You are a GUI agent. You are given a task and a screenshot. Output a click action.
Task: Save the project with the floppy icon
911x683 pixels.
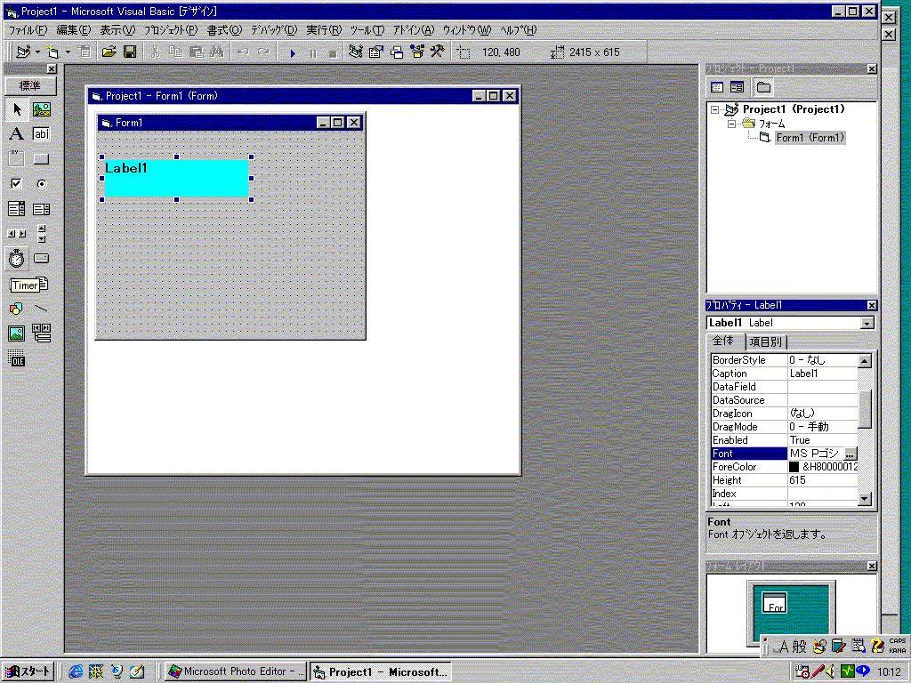tap(130, 52)
